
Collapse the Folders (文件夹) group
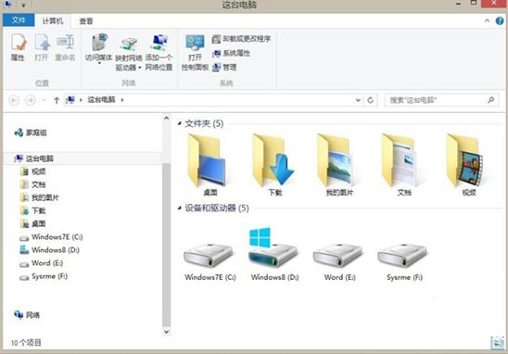tap(180, 123)
